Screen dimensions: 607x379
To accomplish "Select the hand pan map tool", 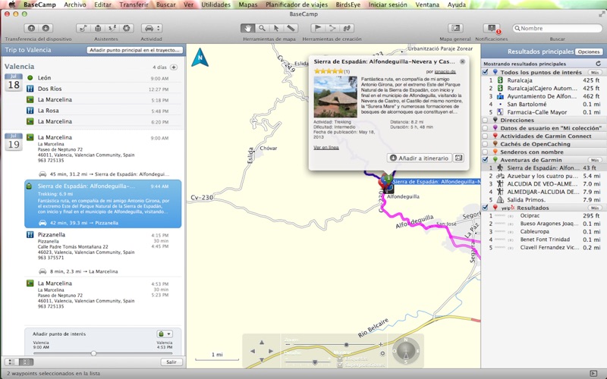I will tap(248, 28).
